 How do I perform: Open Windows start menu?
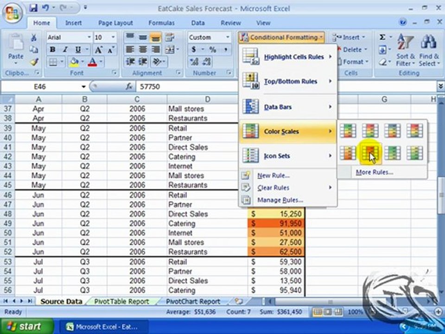click(27, 326)
